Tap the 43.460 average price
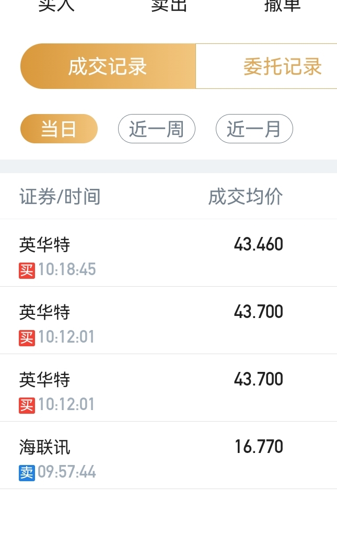Image resolution: width=337 pixels, height=533 pixels. (259, 244)
